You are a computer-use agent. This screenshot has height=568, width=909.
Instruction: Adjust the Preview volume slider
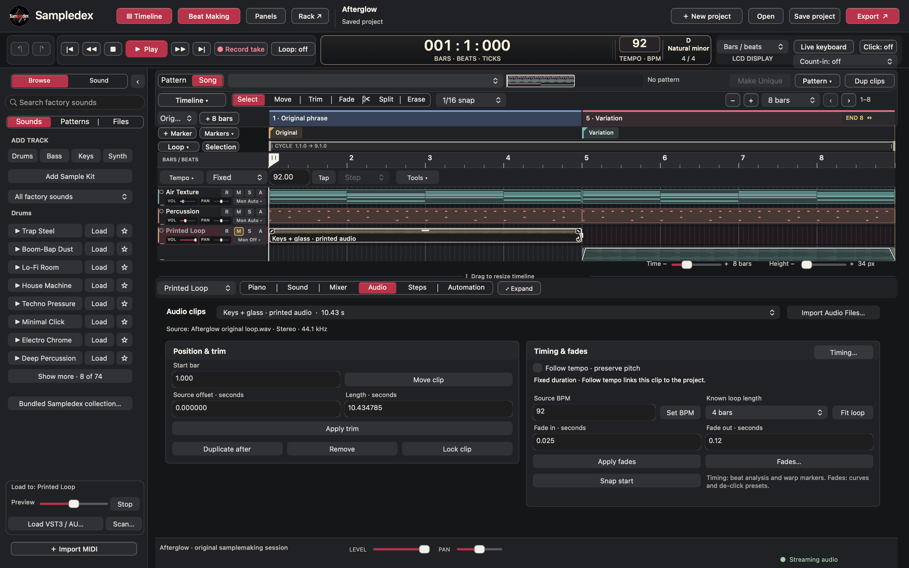coord(74,504)
